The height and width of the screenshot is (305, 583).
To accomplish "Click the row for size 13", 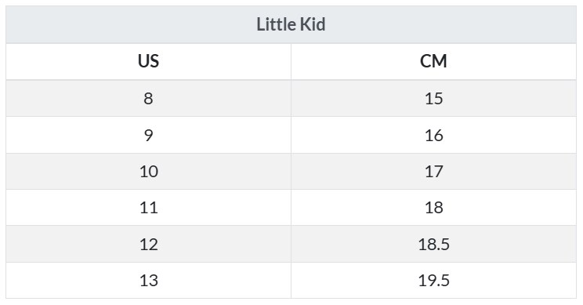I will 291,281.
